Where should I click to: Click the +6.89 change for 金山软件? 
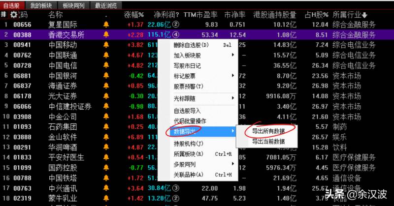point(135,137)
